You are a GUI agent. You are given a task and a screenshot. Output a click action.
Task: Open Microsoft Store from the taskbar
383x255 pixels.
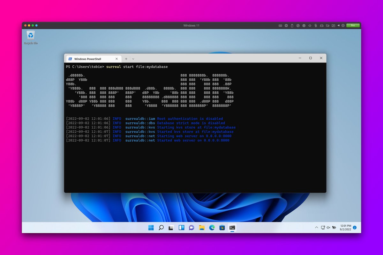coord(222,228)
